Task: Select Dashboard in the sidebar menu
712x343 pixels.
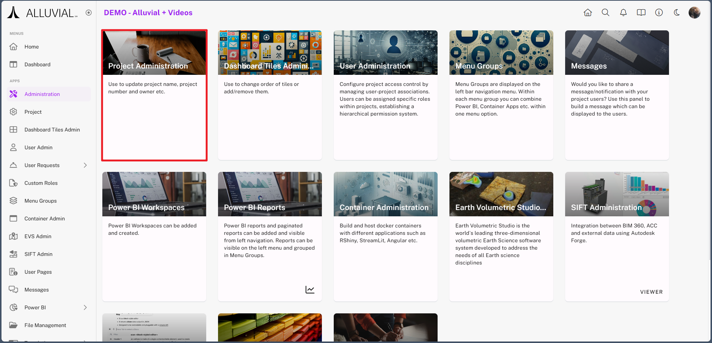Action: pos(37,64)
